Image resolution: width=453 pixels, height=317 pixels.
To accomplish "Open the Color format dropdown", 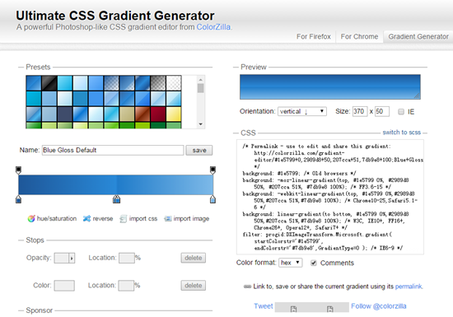I will 291,263.
